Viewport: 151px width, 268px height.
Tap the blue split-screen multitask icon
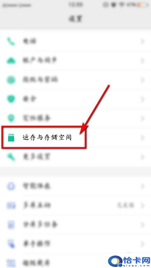[11, 224]
